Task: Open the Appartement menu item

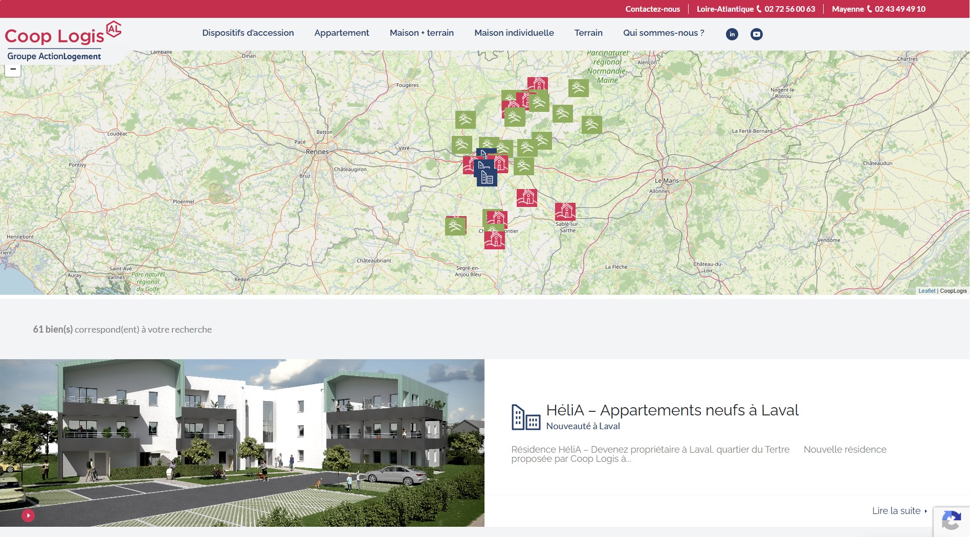Action: (342, 33)
